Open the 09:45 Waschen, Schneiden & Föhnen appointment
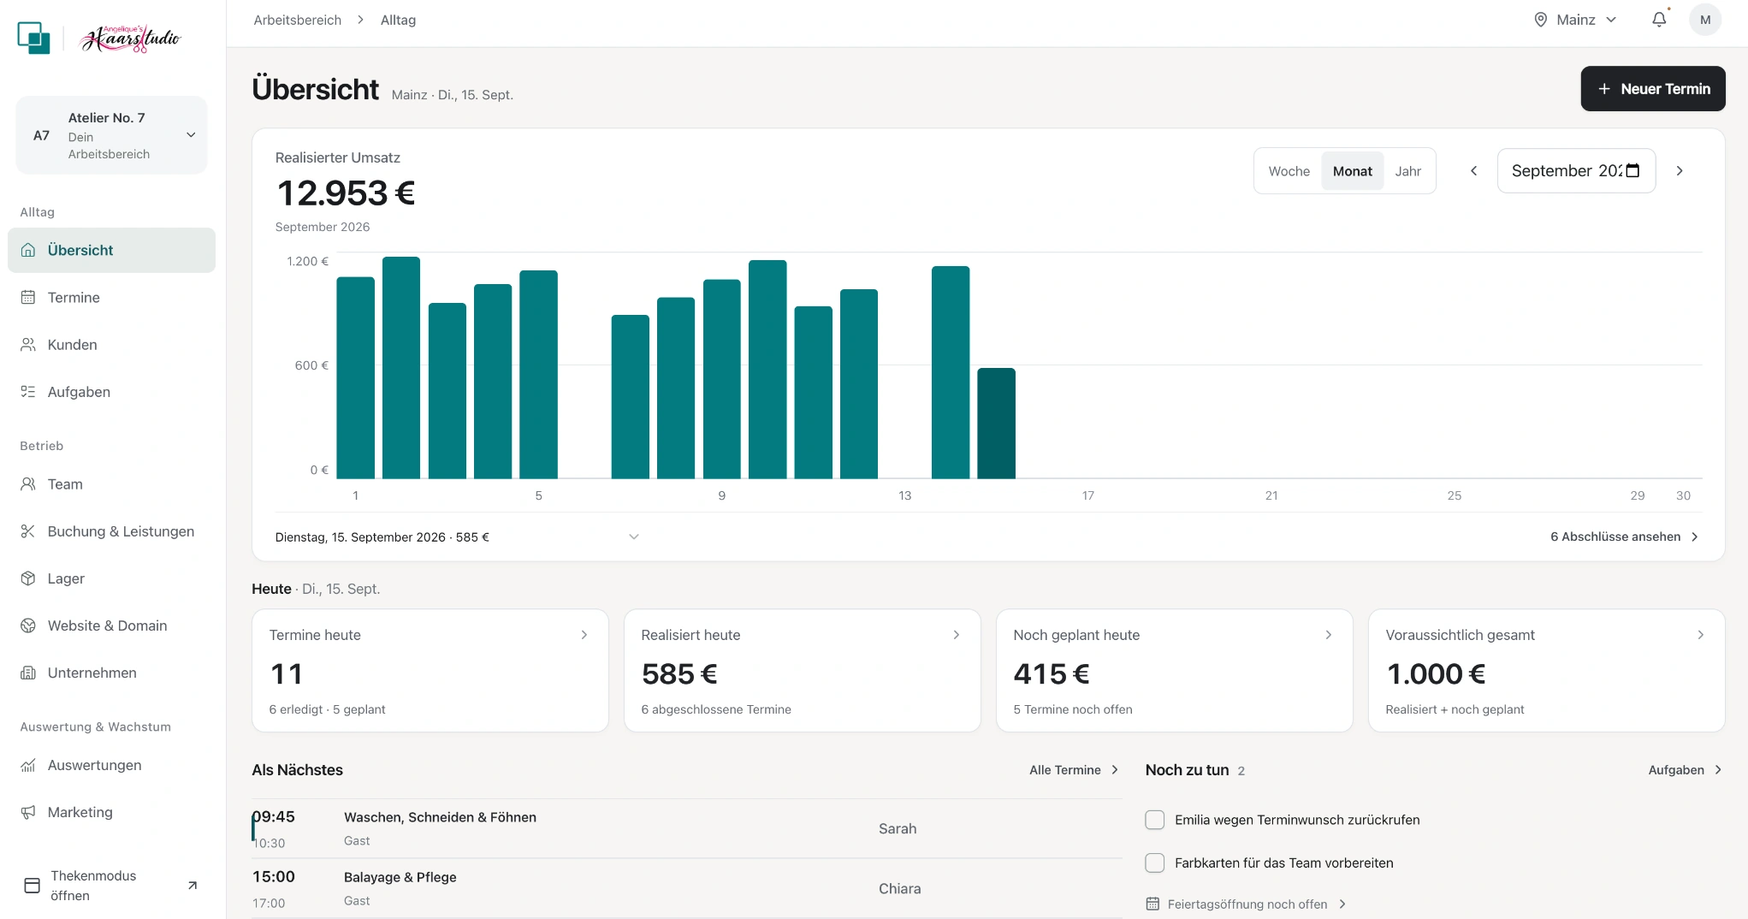 687,828
